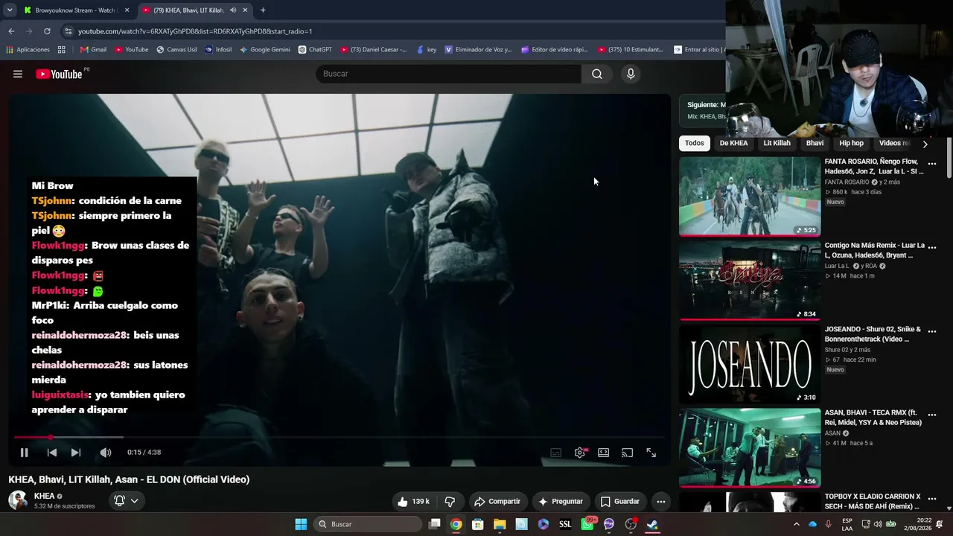Screen dimensions: 953x536
Task: Open the Eliminador de Voz bookmark
Action: pos(478,50)
